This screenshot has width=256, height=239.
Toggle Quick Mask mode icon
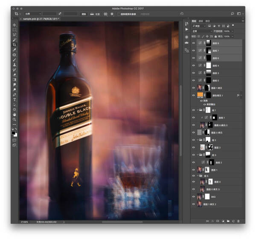15,140
